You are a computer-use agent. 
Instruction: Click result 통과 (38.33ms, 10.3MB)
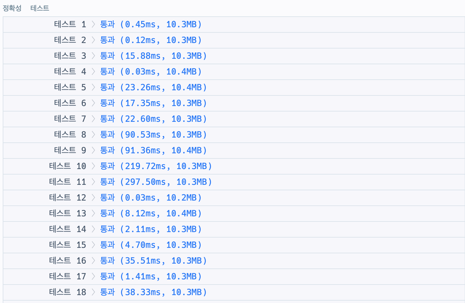point(154,292)
